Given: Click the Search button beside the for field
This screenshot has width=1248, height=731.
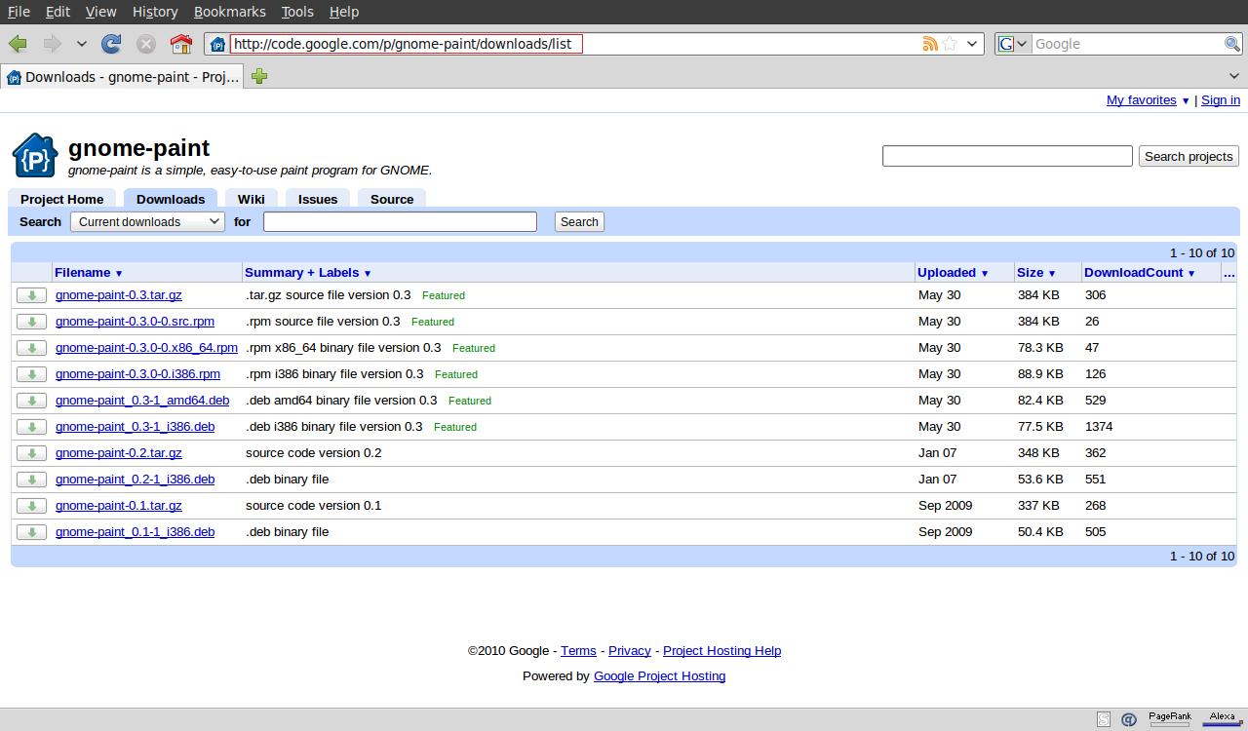Looking at the screenshot, I should [579, 222].
